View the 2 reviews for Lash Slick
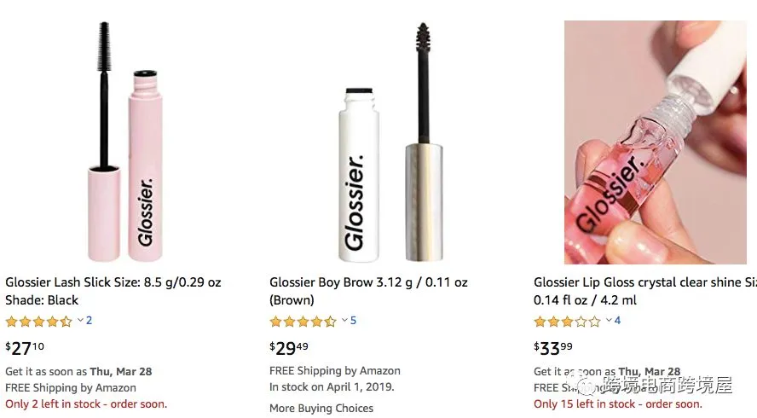This screenshot has height=418, width=757. tap(89, 321)
